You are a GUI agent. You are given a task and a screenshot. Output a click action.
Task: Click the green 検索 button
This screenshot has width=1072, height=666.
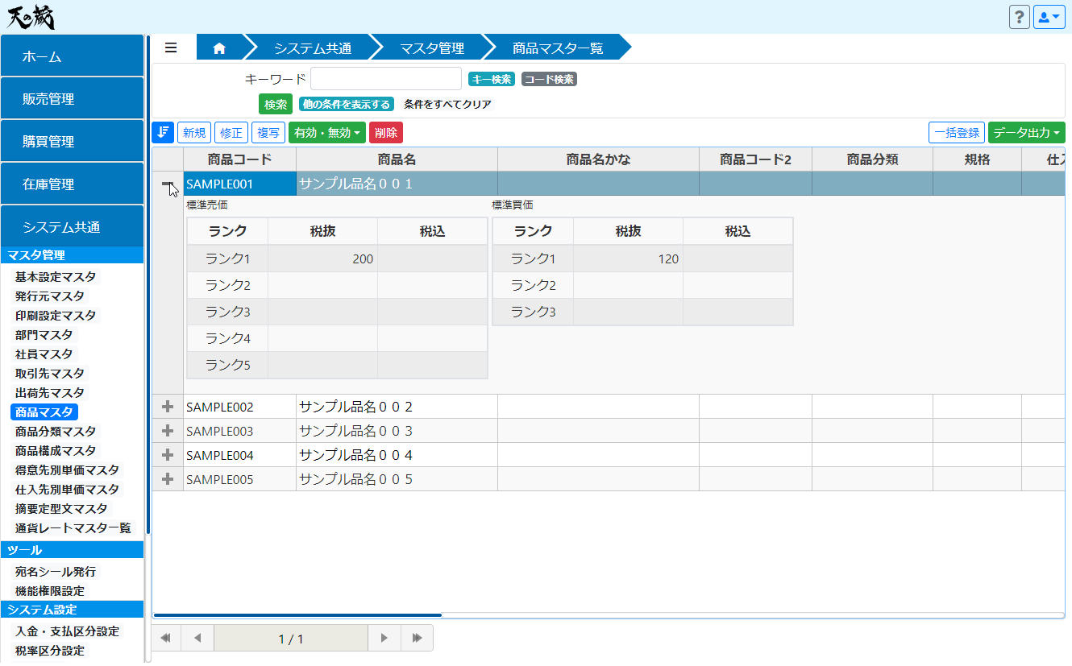276,104
